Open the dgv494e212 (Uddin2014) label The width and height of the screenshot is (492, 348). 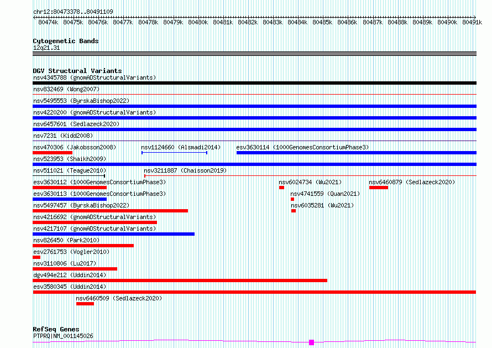pos(70,275)
